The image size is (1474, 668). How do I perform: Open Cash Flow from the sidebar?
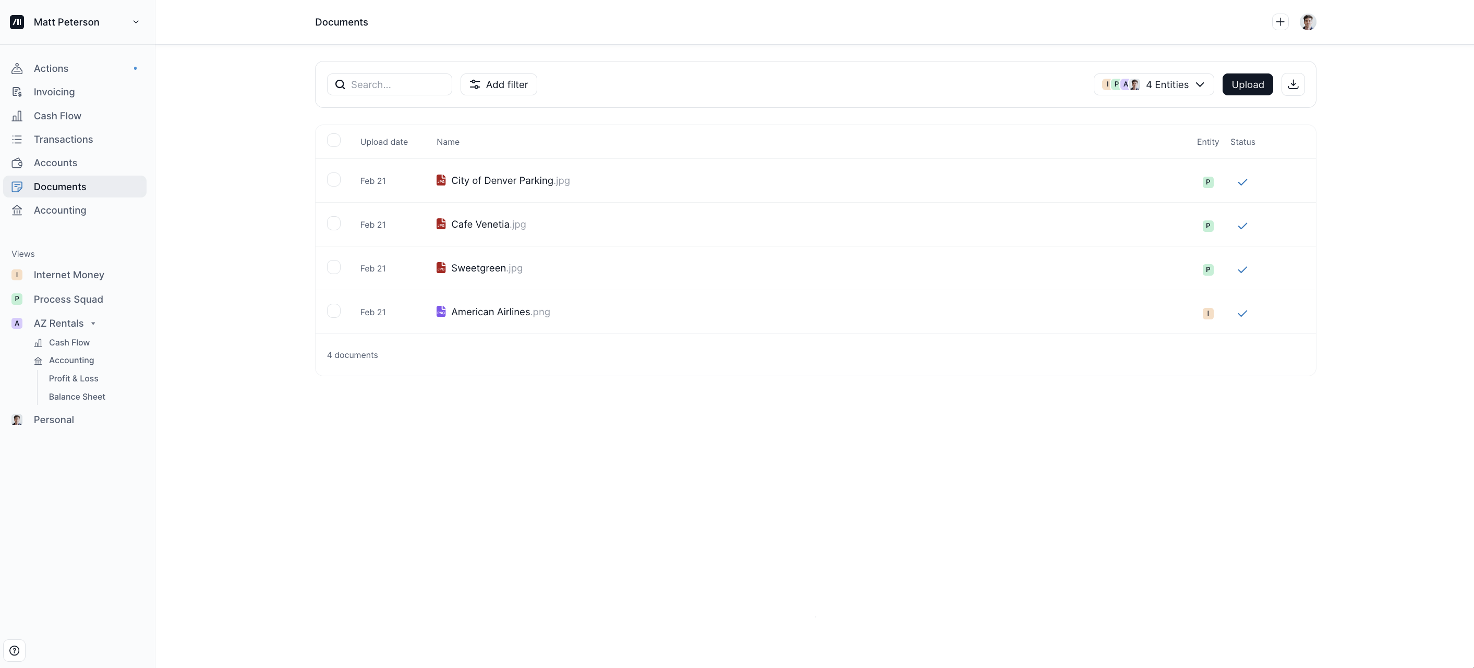(57, 116)
